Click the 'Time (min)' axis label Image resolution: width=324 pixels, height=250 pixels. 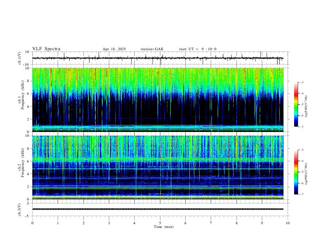click(x=164, y=227)
